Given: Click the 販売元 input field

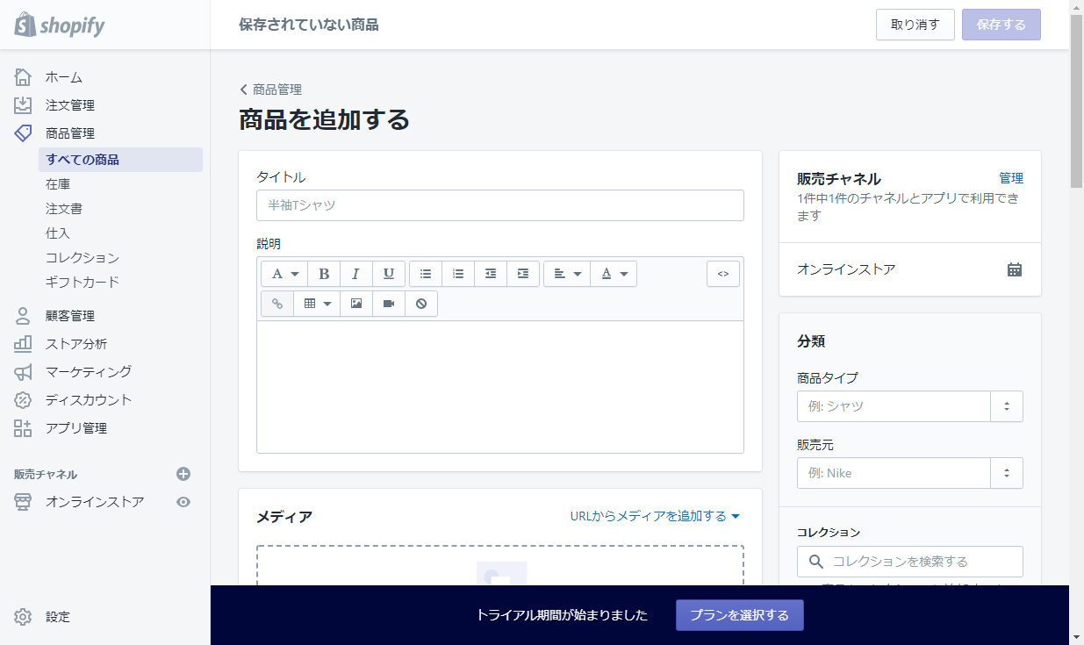Looking at the screenshot, I should point(894,473).
